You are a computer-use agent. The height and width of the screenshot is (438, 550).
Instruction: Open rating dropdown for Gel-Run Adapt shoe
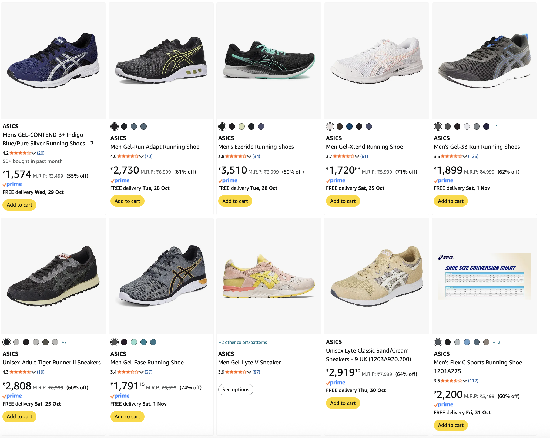pos(141,156)
